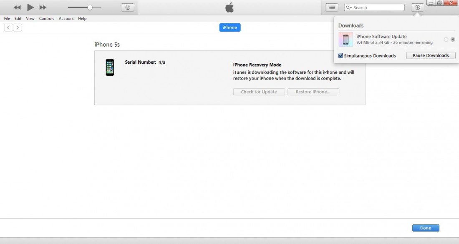Screen dimensions: 459x244
Task: Pause the iPhone Software Update circular progress
Action: tap(446, 40)
